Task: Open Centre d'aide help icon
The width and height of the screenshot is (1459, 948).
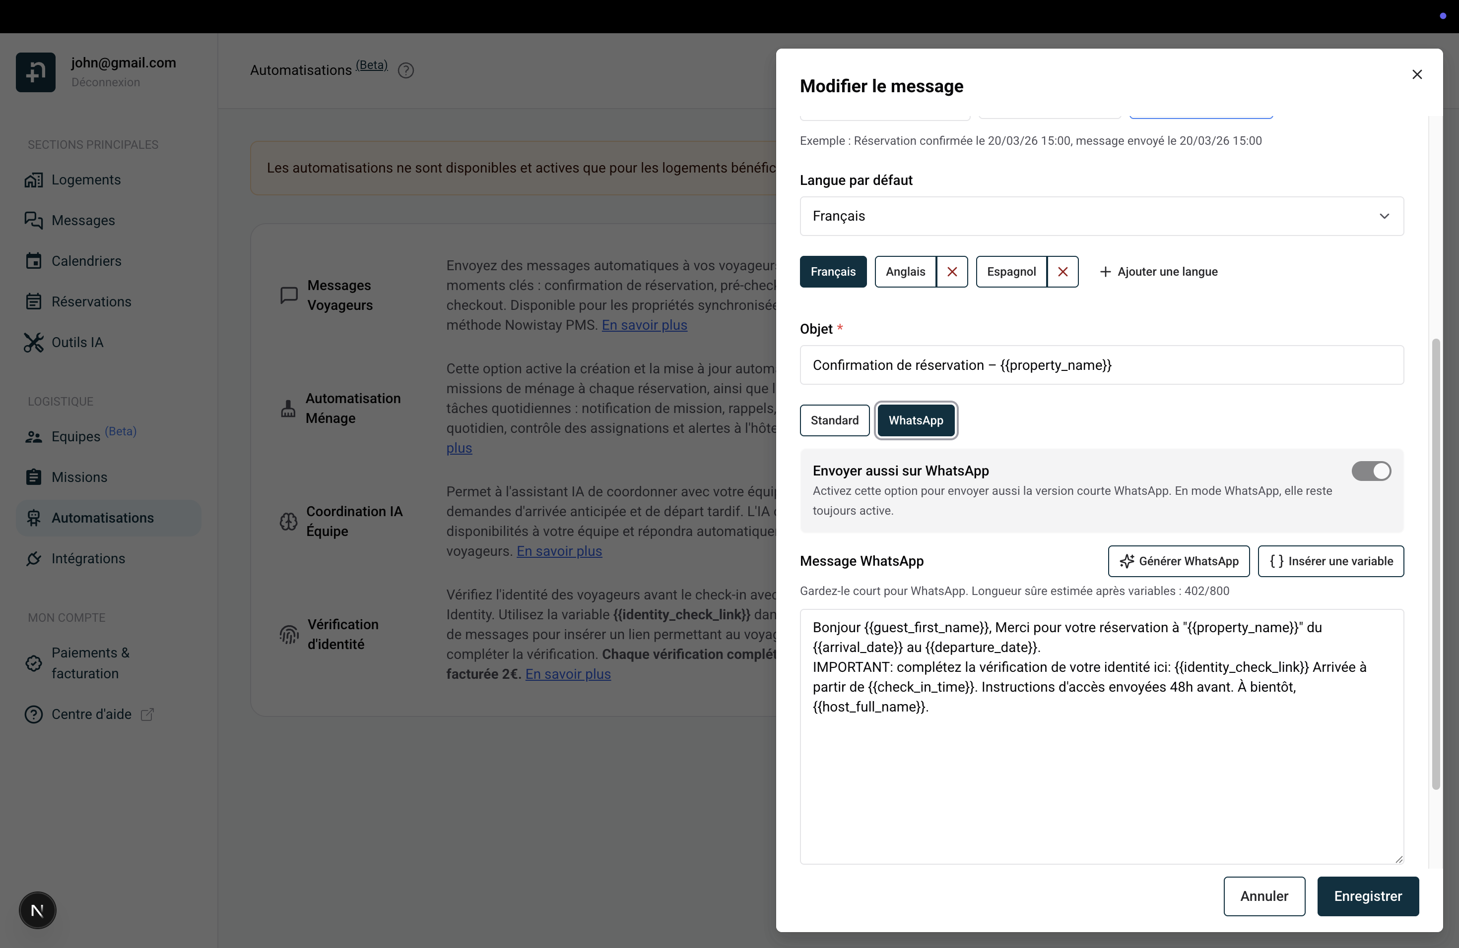Action: pyautogui.click(x=34, y=714)
